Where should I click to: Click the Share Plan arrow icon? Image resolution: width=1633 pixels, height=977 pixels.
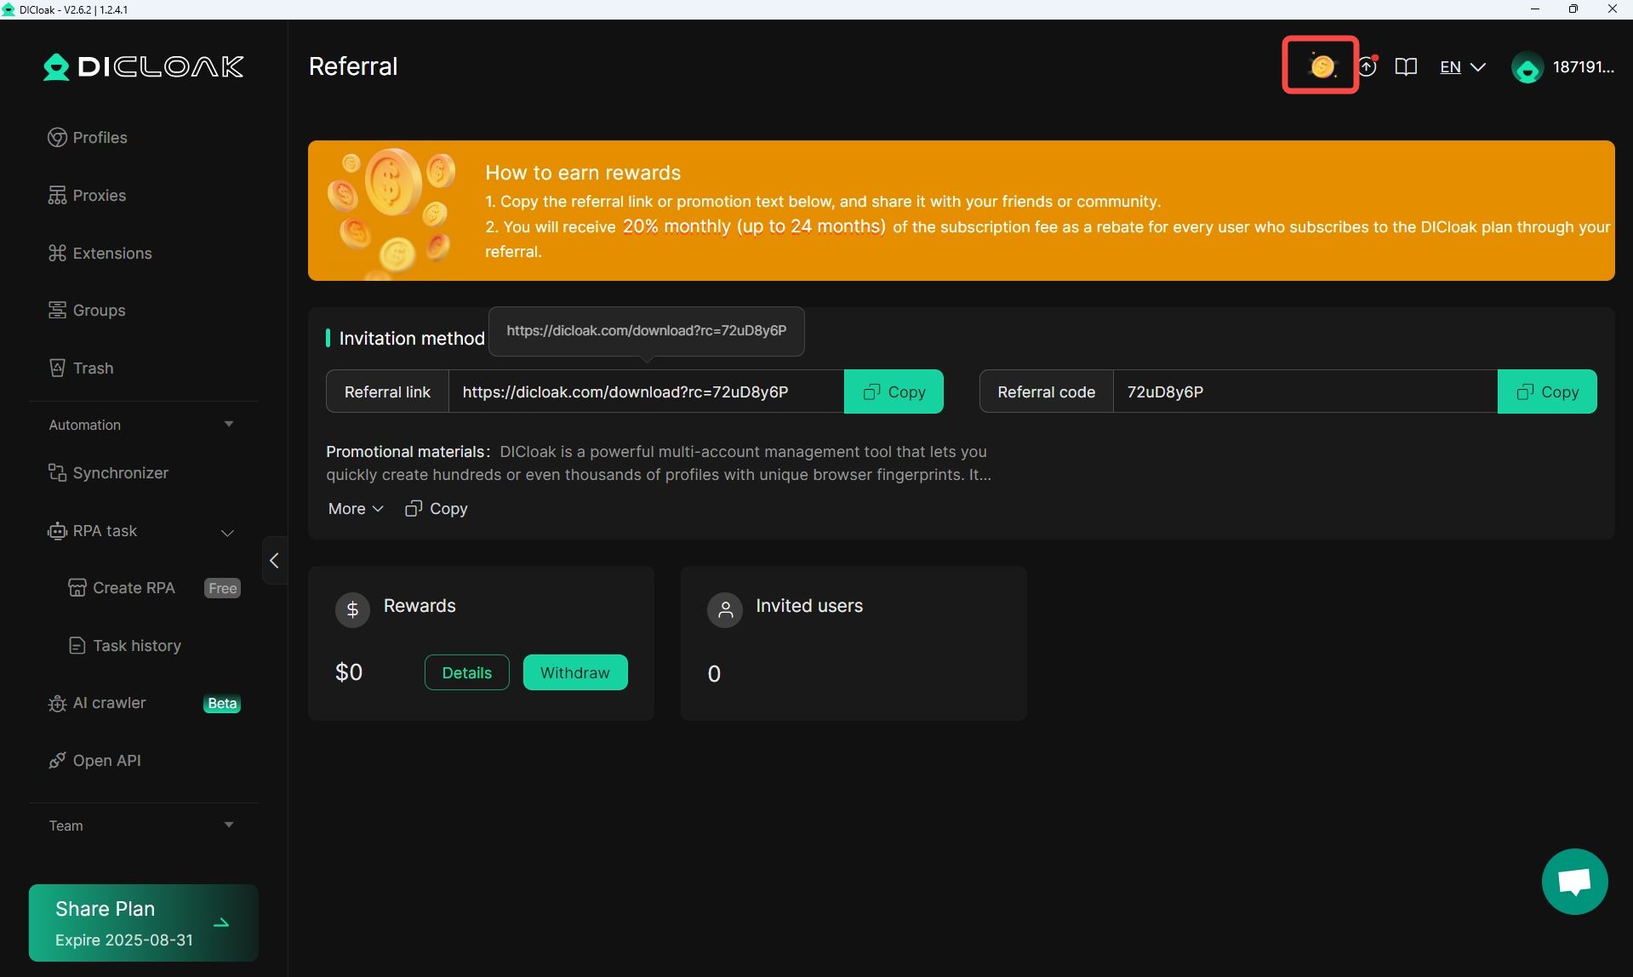tap(221, 923)
